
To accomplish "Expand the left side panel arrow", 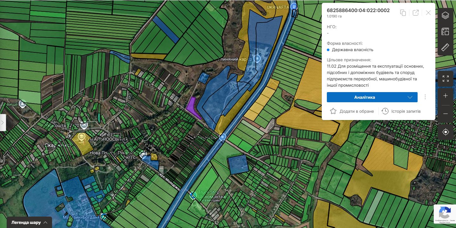I will [x=3, y=122].
